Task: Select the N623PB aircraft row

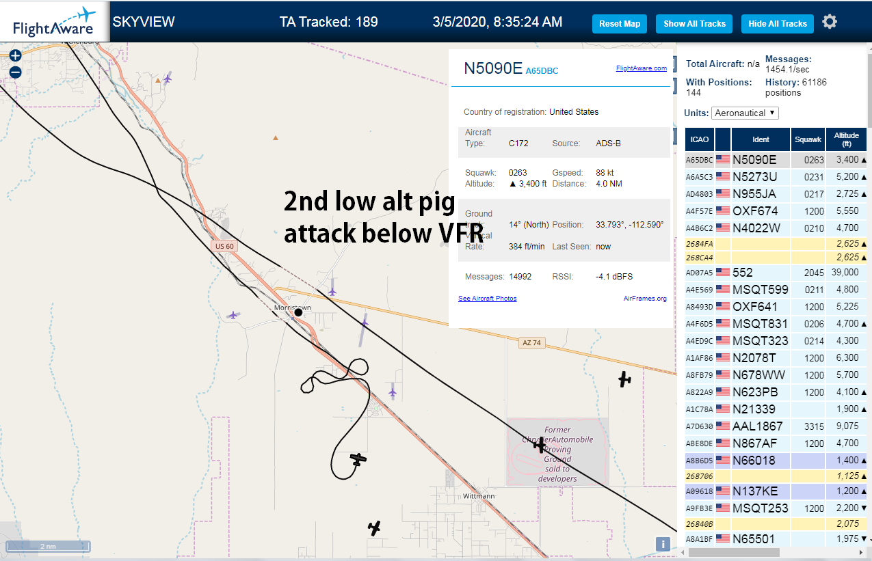Action: pos(776,392)
